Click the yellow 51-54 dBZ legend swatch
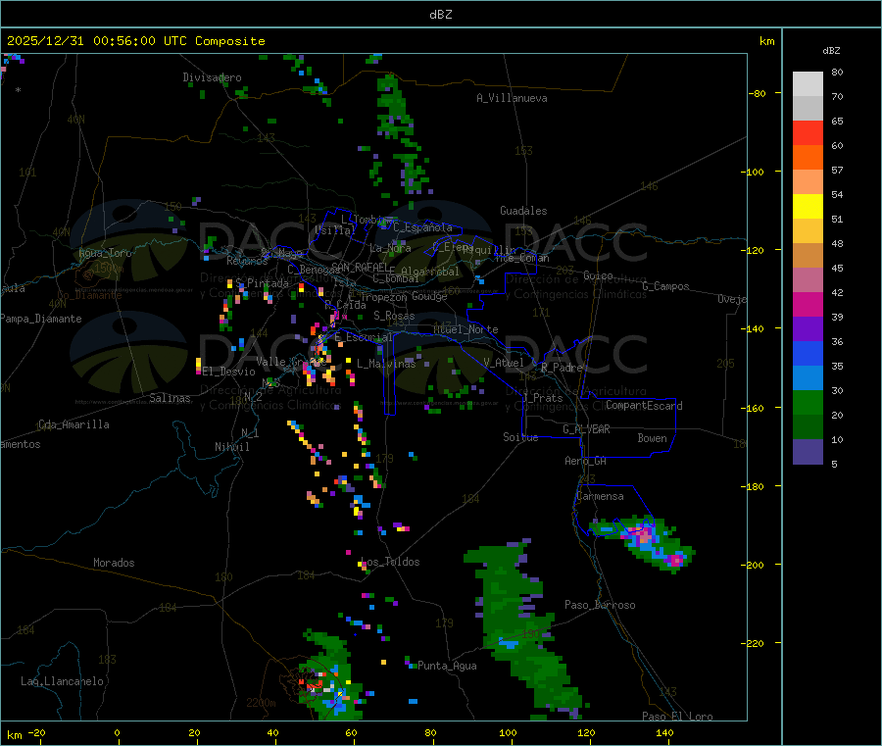This screenshot has width=882, height=746. (x=808, y=207)
